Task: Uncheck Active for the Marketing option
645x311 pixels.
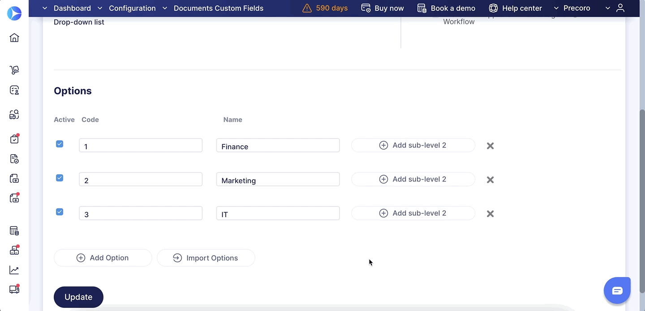Action: (60, 178)
